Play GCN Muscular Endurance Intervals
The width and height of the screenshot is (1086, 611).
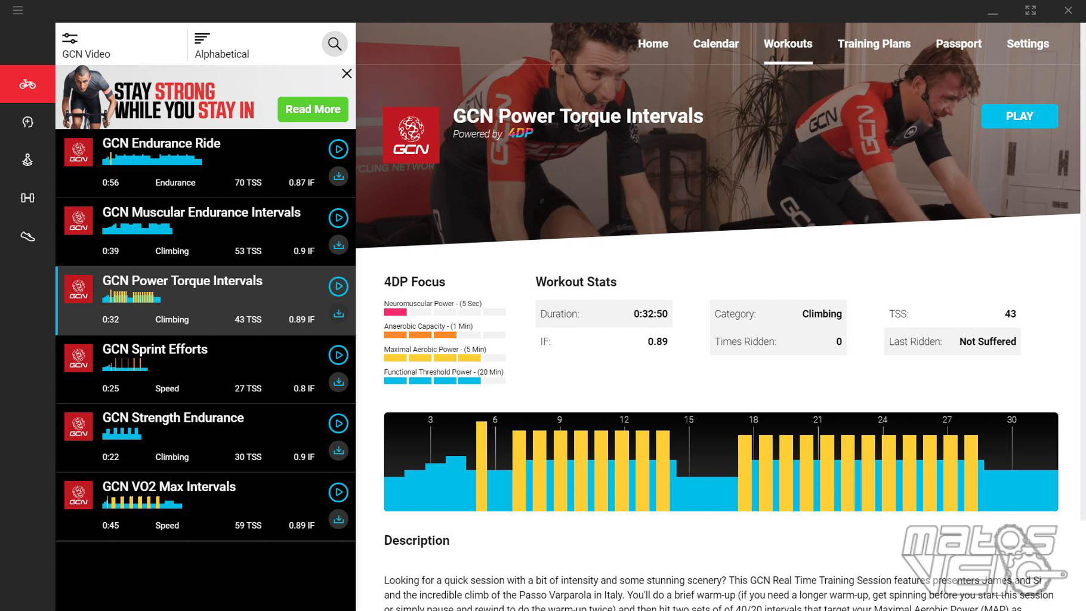pyautogui.click(x=338, y=218)
